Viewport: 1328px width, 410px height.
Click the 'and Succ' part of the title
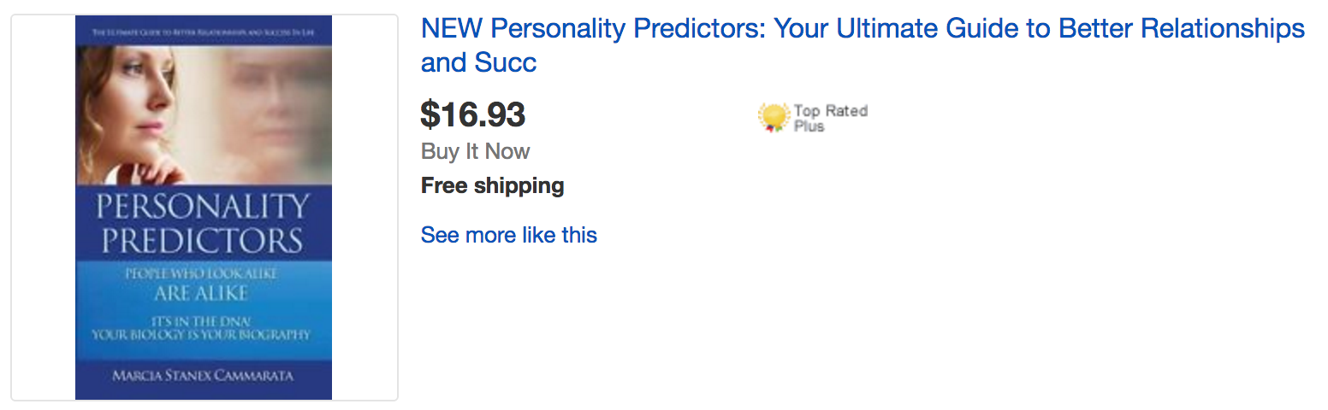pyautogui.click(x=478, y=62)
